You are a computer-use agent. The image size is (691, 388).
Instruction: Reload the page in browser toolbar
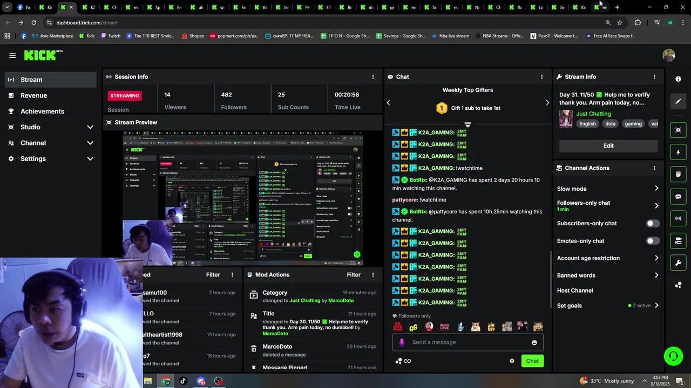(x=33, y=23)
